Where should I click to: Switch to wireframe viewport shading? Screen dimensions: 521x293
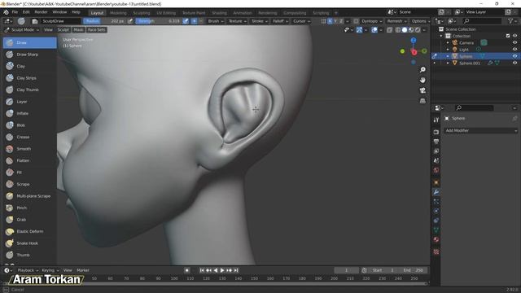pyautogui.click(x=398, y=30)
